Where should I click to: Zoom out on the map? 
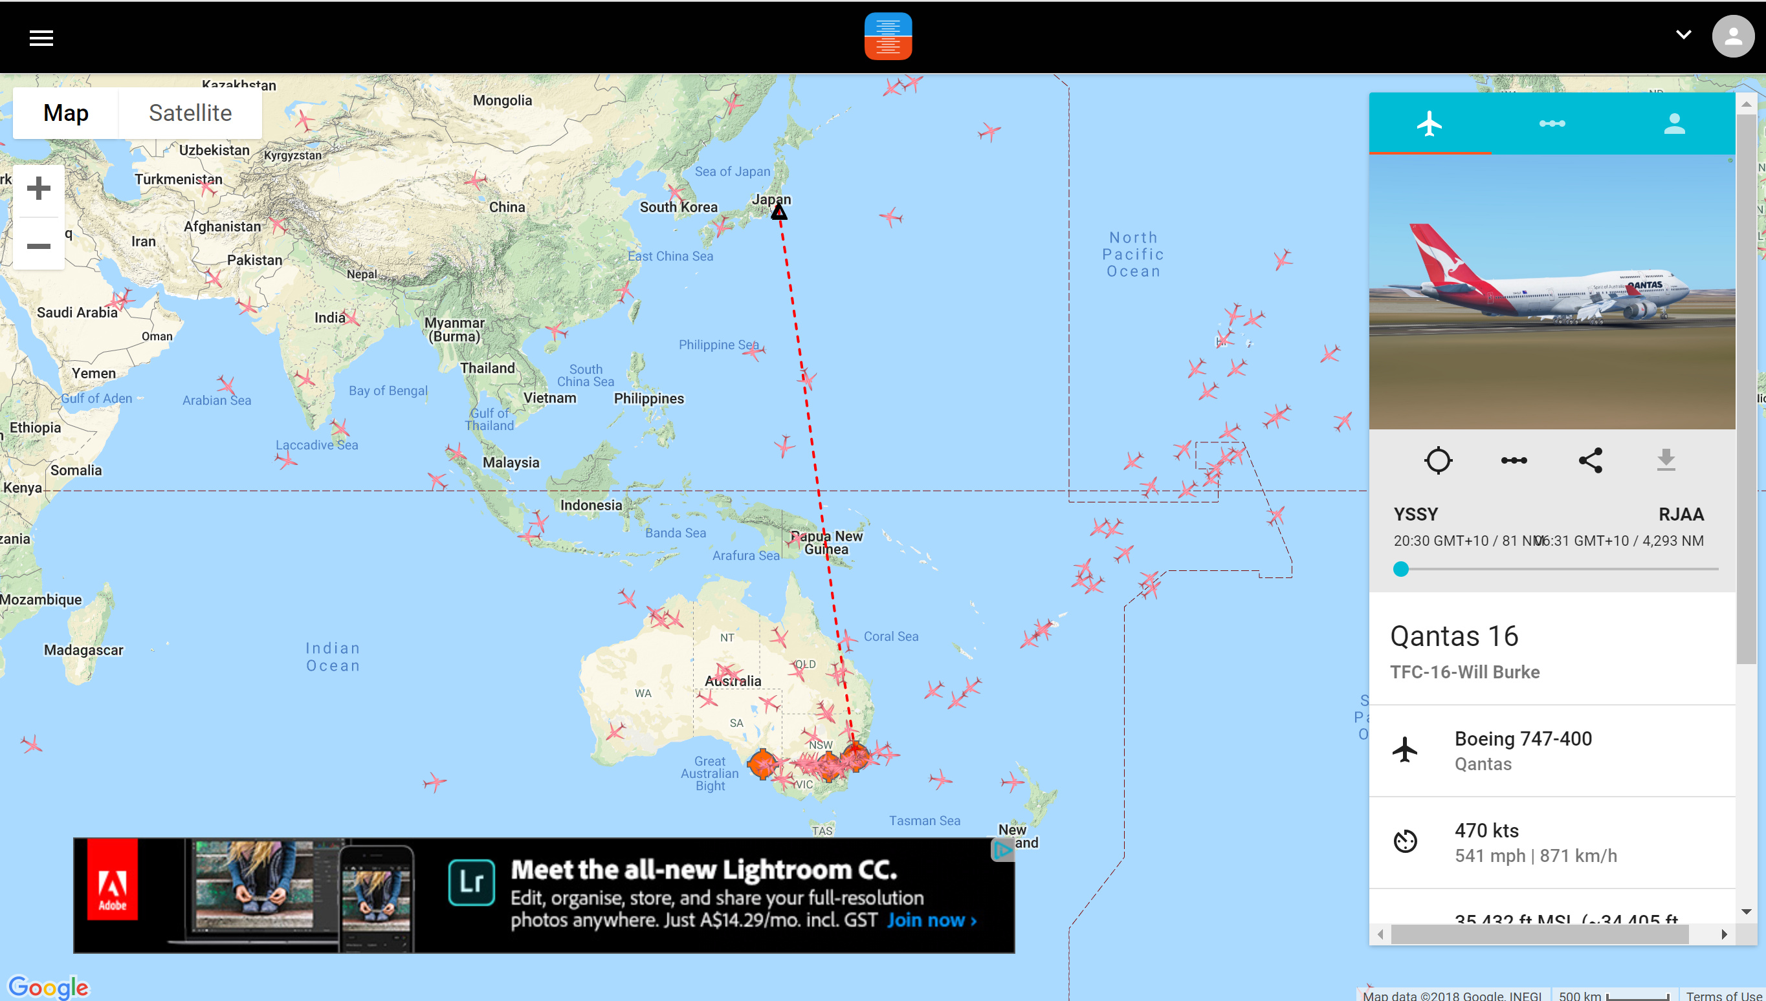(39, 246)
